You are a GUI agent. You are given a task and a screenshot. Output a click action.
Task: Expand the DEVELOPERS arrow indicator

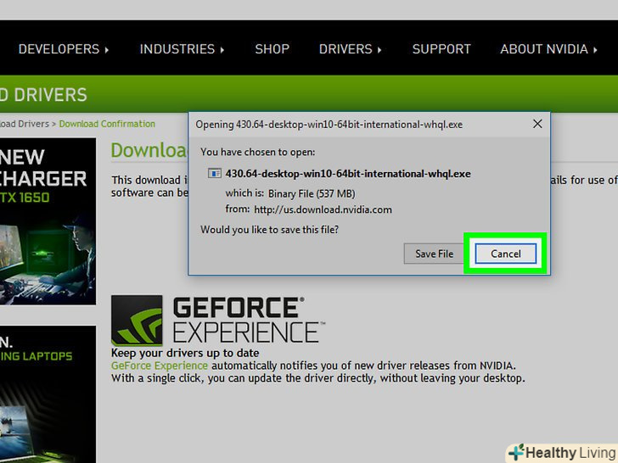click(107, 50)
